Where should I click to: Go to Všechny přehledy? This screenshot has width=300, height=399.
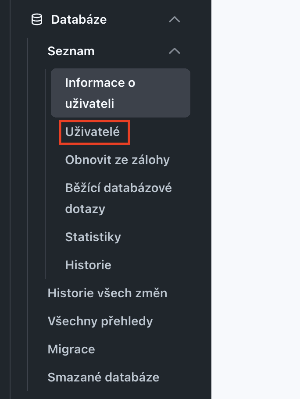tap(100, 321)
